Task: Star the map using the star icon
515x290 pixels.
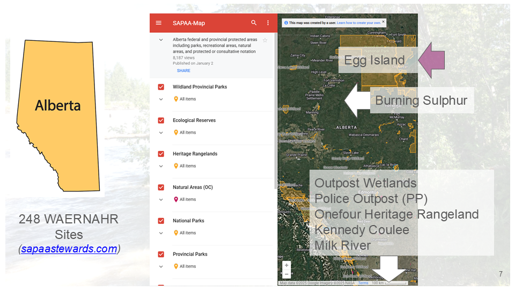Action: point(265,40)
